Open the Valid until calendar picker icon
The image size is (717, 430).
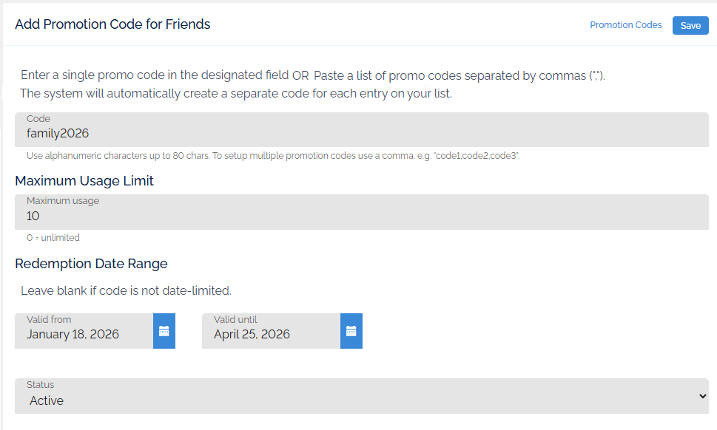click(x=351, y=331)
